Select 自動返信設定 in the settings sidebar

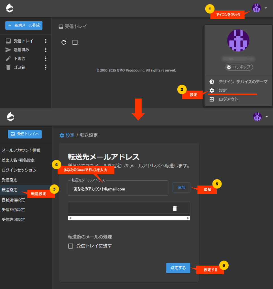[13, 200]
